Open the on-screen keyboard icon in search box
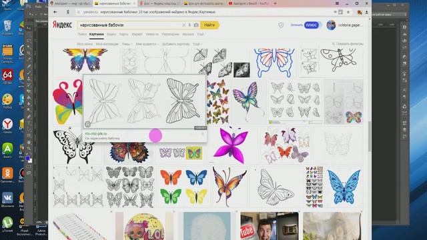427x240 pixels. click(x=189, y=25)
